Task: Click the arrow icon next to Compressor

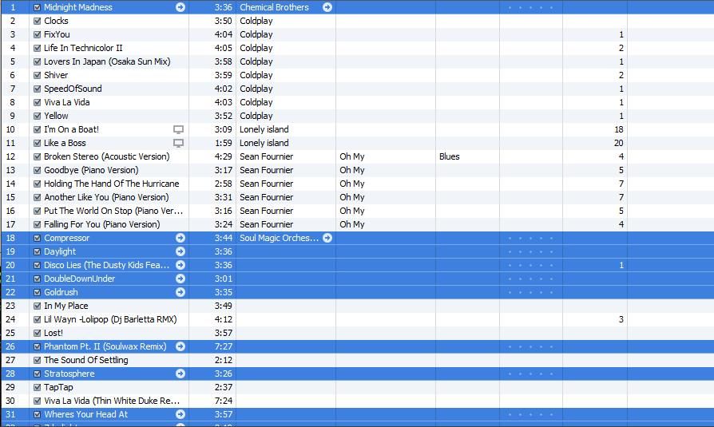Action: click(x=180, y=238)
